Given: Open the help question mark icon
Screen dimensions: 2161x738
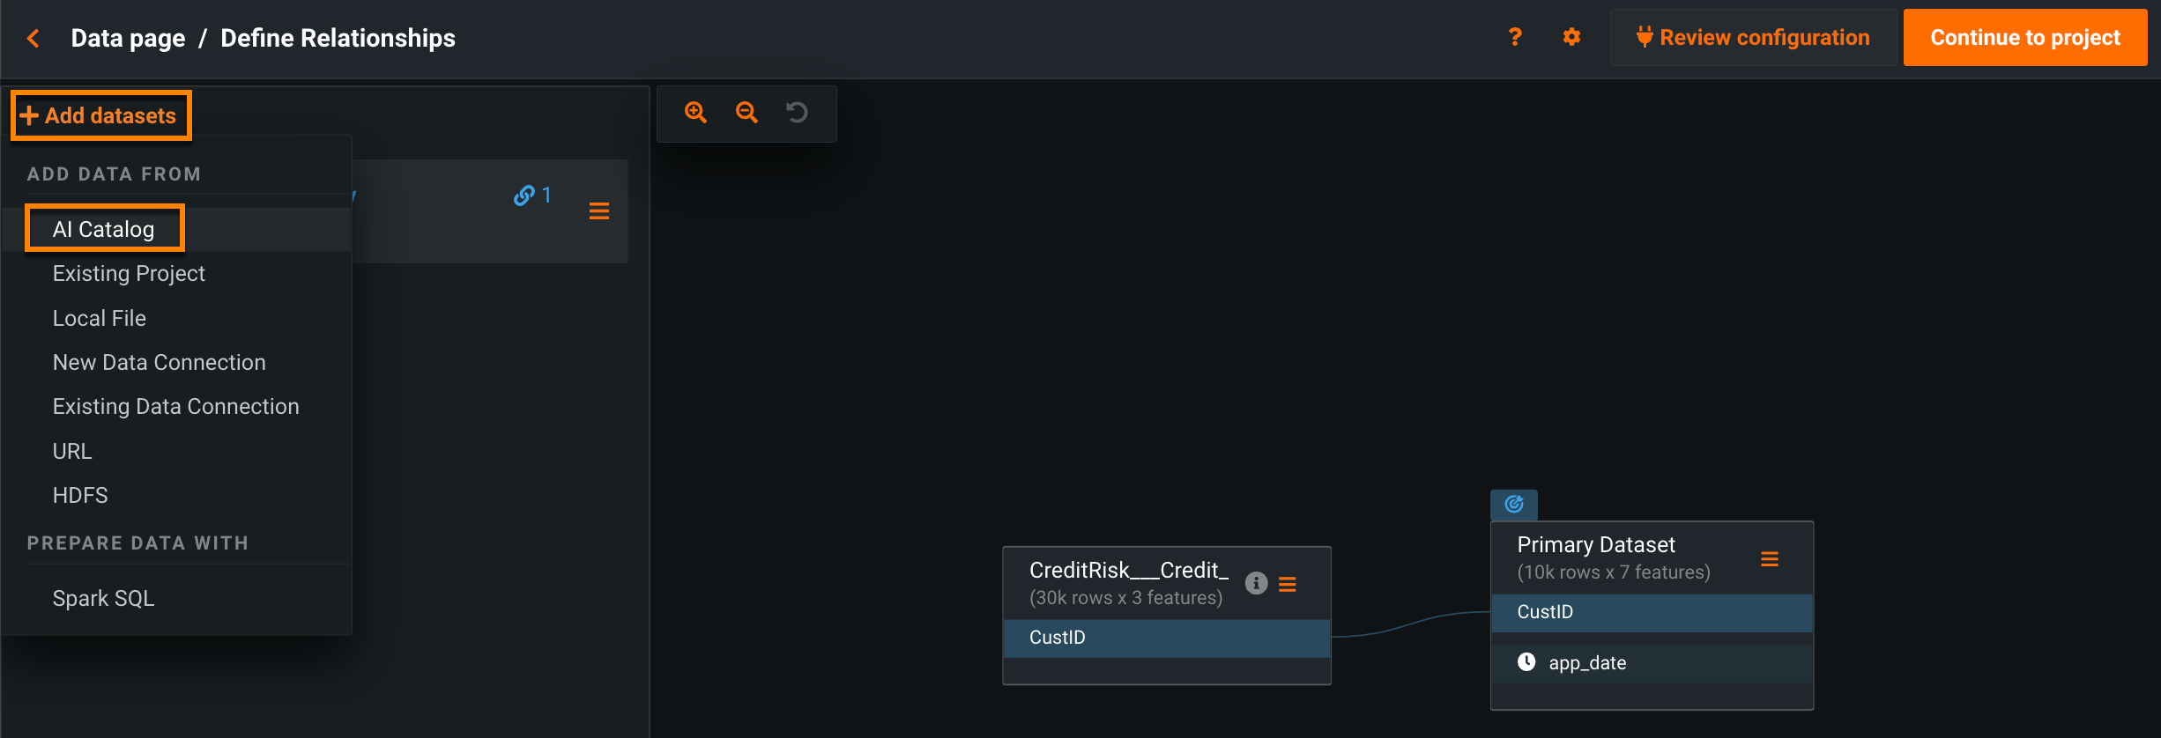Looking at the screenshot, I should pos(1515,37).
